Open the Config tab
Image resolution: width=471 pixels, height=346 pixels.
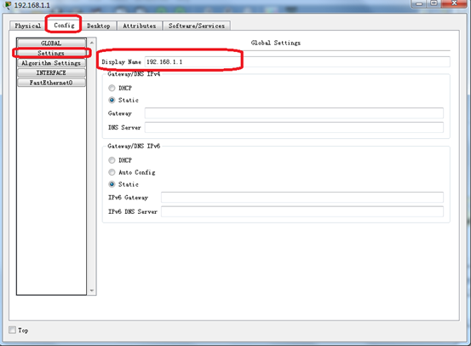[x=64, y=26]
